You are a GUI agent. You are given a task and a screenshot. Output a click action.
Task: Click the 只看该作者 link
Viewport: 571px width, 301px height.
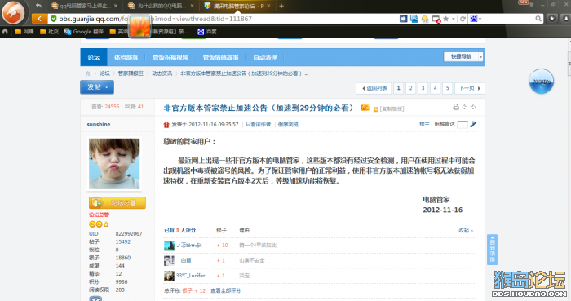(x=259, y=125)
